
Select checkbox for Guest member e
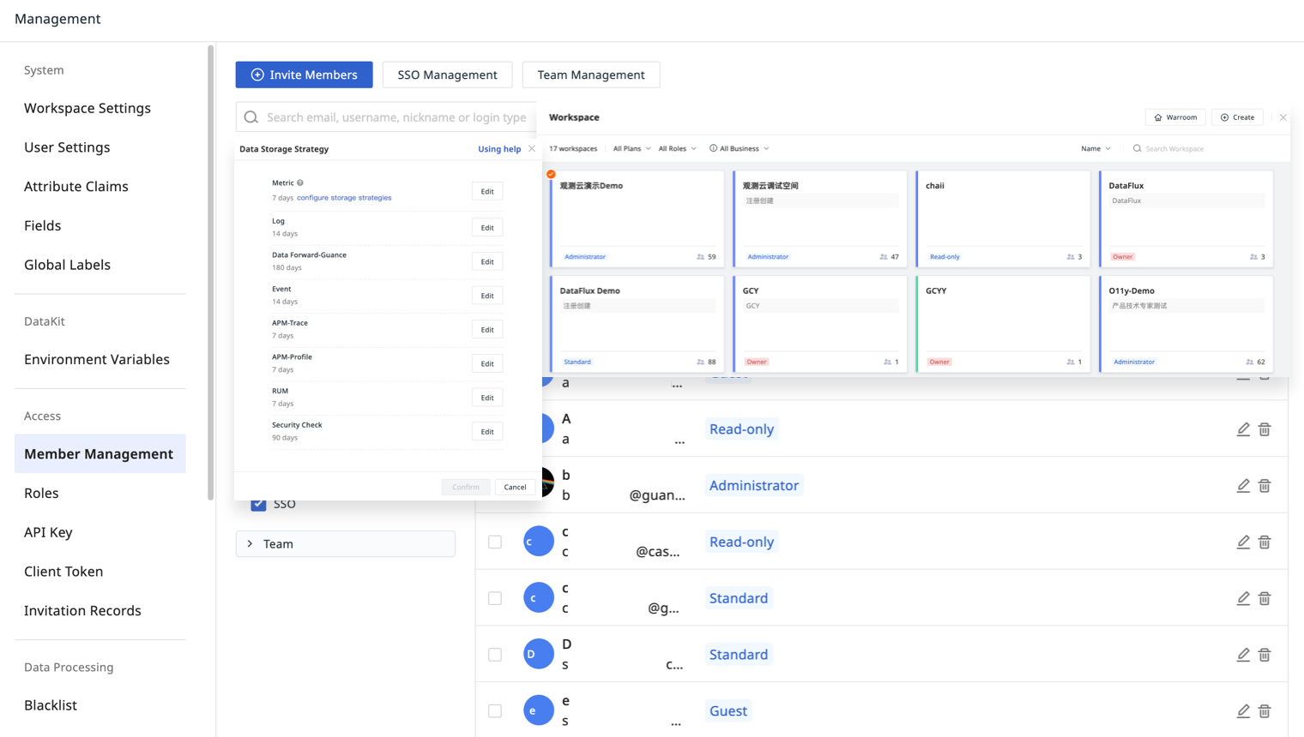point(495,711)
